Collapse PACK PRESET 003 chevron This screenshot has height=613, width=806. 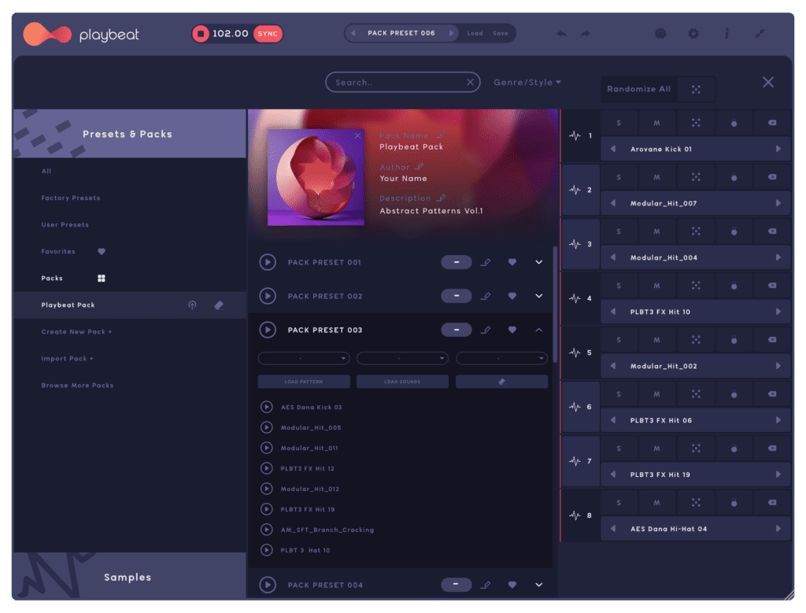click(x=538, y=330)
